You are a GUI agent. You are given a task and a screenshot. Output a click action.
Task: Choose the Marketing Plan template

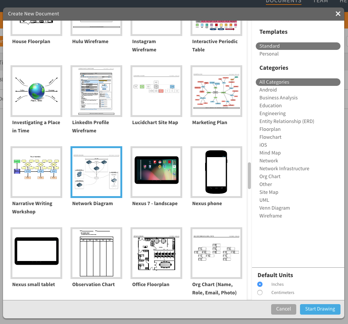click(216, 91)
